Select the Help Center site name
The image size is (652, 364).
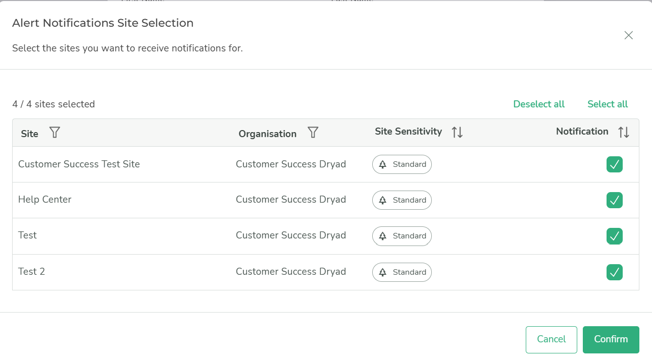tap(45, 200)
